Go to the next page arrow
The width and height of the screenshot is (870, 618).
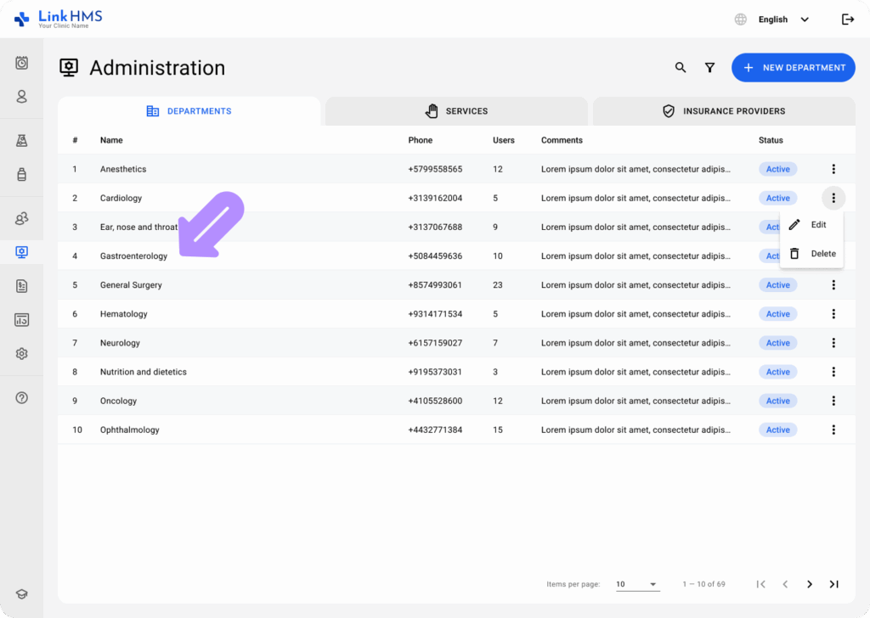810,584
